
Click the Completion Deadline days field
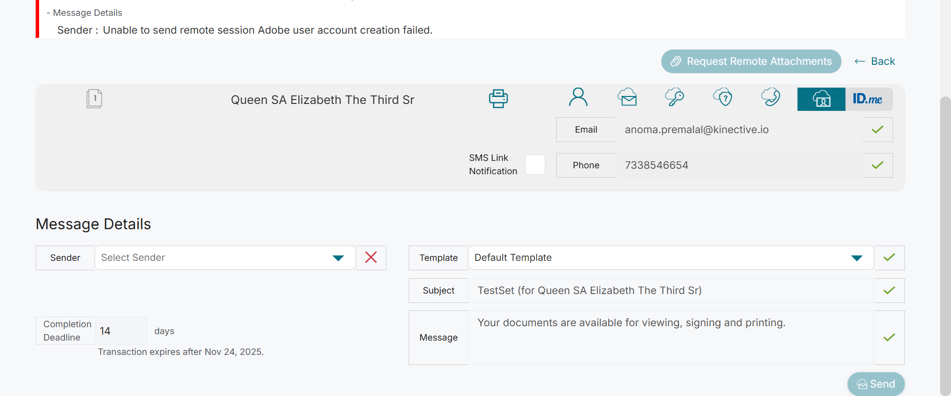[120, 331]
